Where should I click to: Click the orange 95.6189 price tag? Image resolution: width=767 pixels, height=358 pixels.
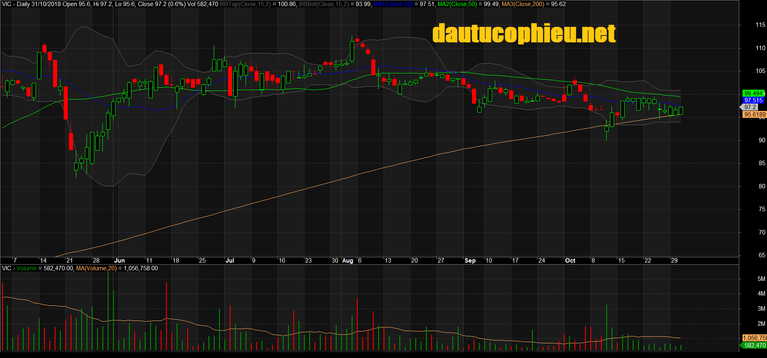pyautogui.click(x=754, y=115)
